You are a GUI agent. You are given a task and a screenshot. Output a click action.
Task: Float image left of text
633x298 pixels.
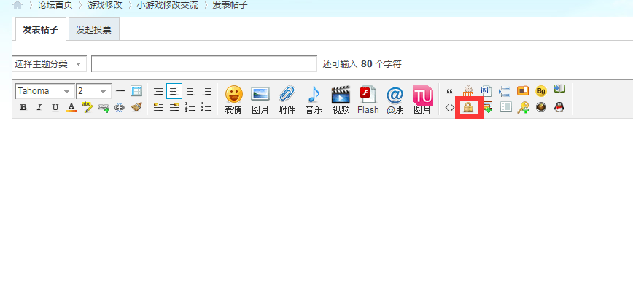158,107
